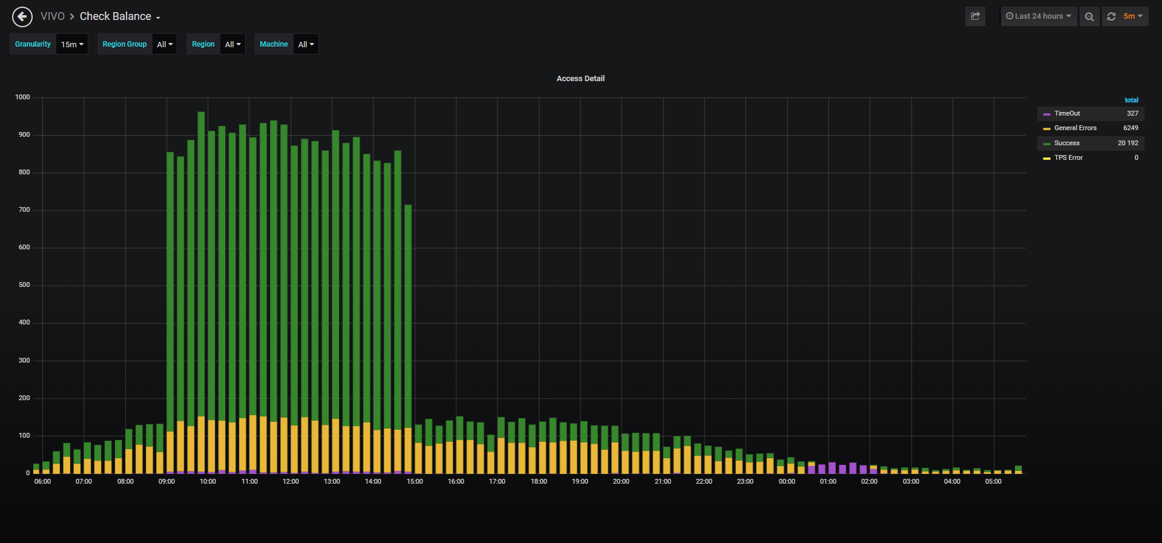Open the share dashboard icon
The width and height of the screenshot is (1162, 543).
(x=975, y=16)
